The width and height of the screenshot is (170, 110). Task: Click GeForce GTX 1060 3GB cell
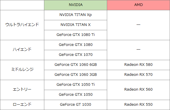pos(75,75)
